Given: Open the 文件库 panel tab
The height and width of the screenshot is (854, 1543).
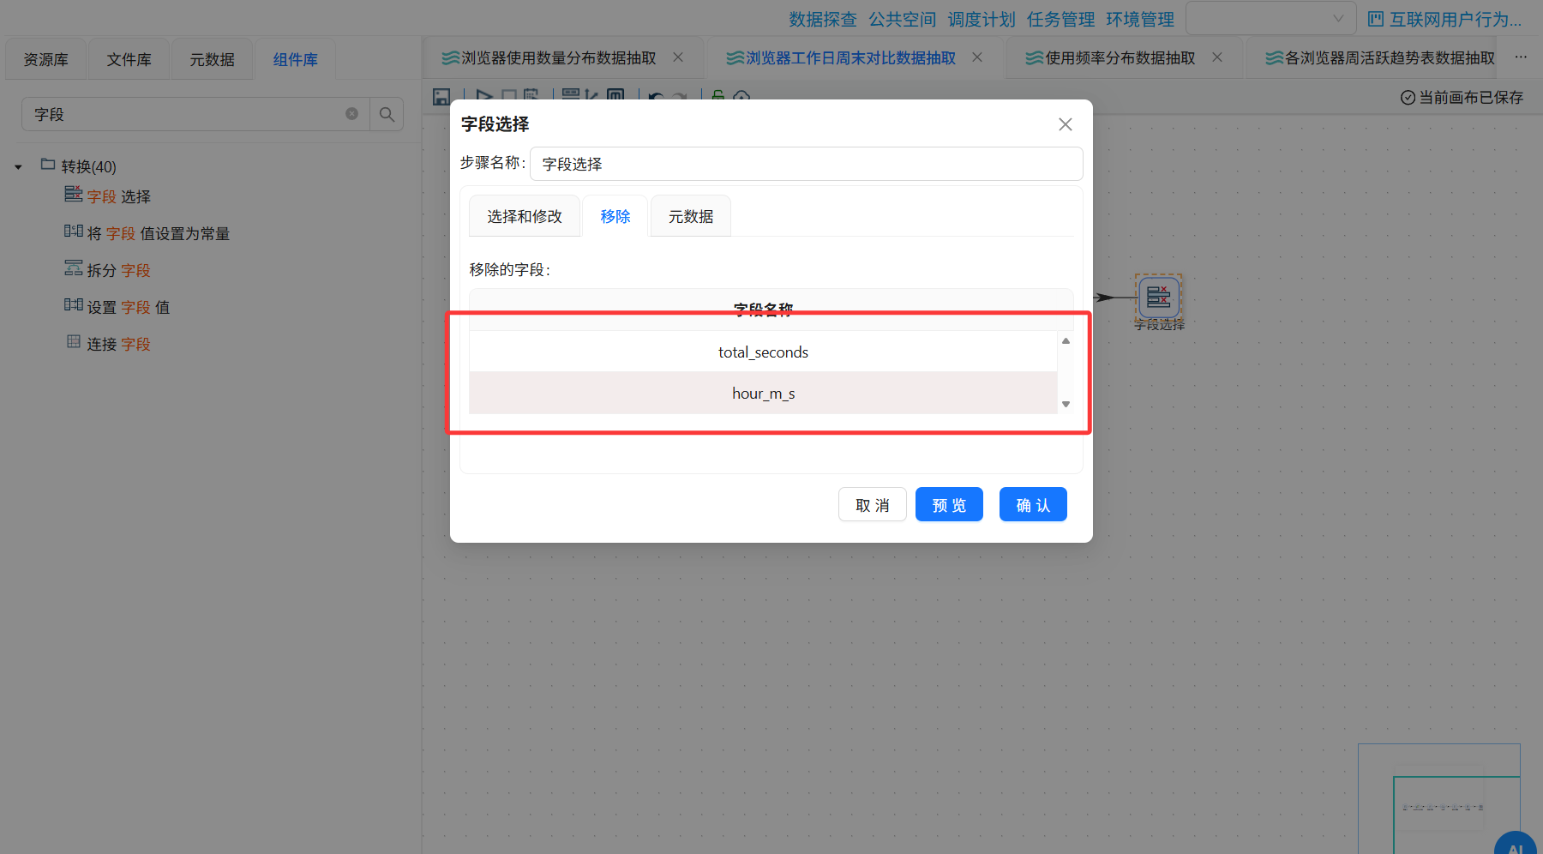Looking at the screenshot, I should (129, 59).
